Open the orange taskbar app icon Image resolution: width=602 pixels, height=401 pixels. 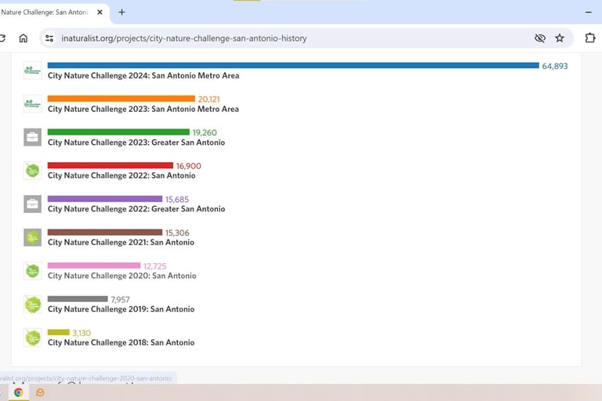coord(40,392)
